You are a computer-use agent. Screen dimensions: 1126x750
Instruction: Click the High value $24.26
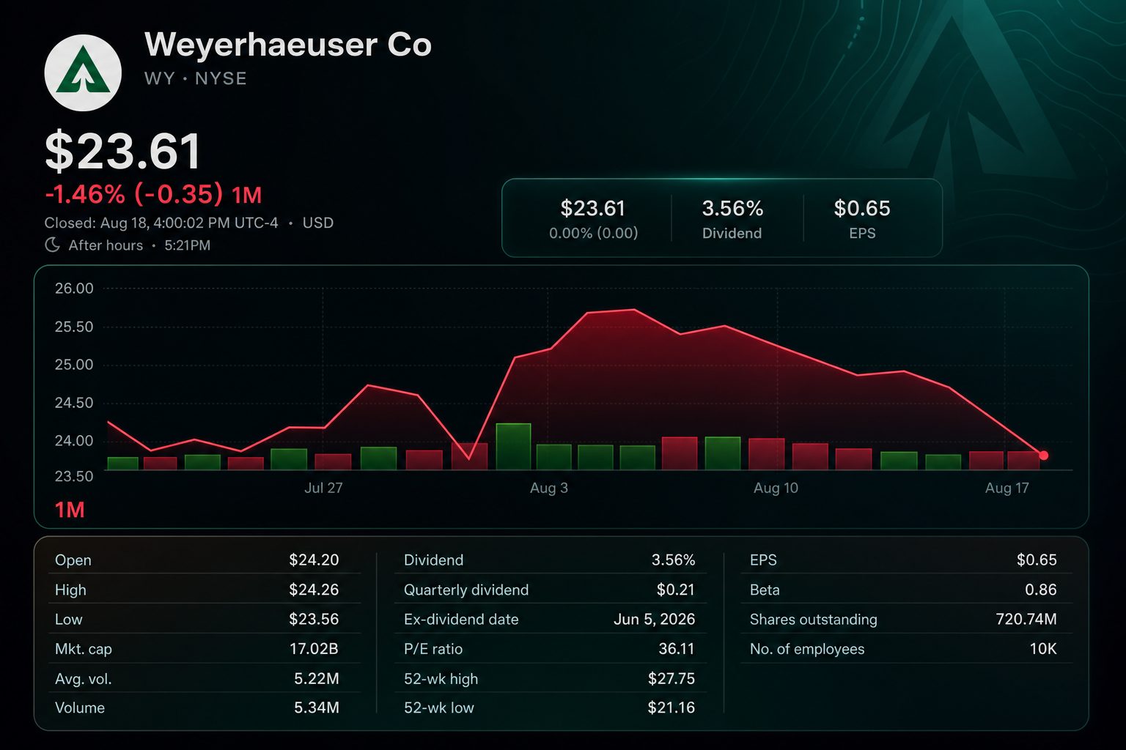click(x=314, y=590)
